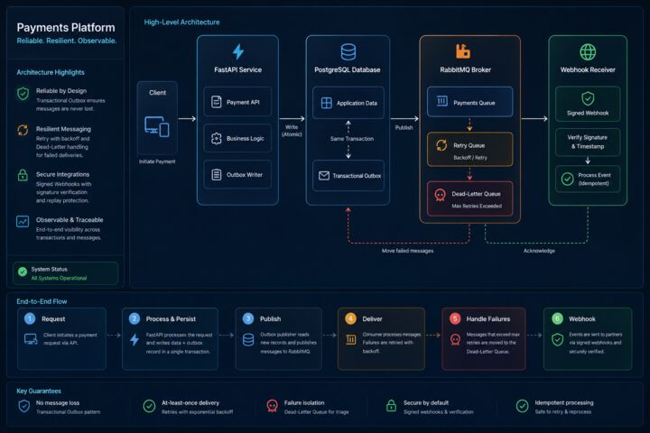
Task: Click step number 5 badge
Action: click(455, 318)
